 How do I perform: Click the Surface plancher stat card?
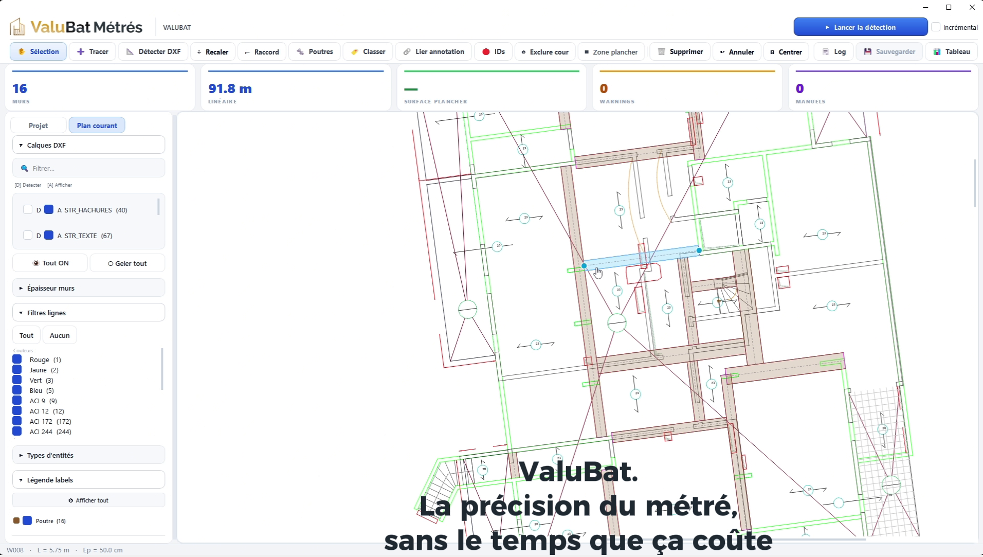[491, 87]
